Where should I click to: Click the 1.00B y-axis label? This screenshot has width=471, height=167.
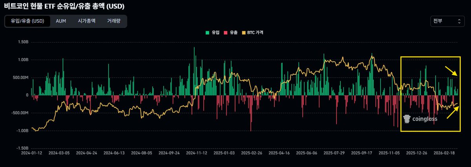(24, 60)
